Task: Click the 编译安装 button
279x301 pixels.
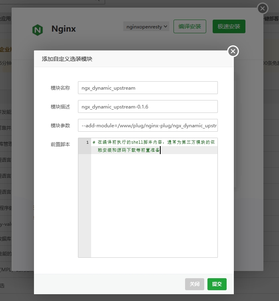Action: tap(189, 26)
